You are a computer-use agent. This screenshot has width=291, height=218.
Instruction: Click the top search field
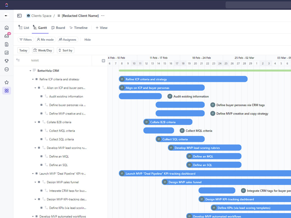pos(258,5)
